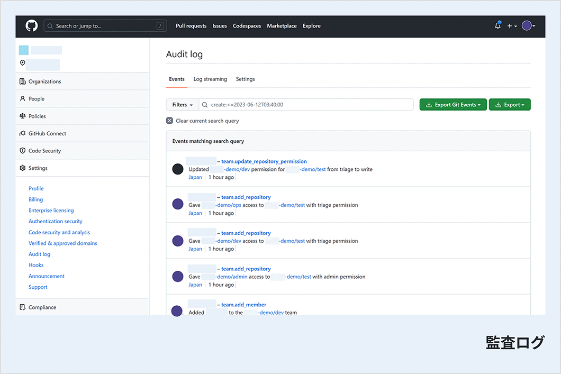Image resolution: width=561 pixels, height=374 pixels.
Task: Click the Code Security shield icon
Action: [x=22, y=151]
